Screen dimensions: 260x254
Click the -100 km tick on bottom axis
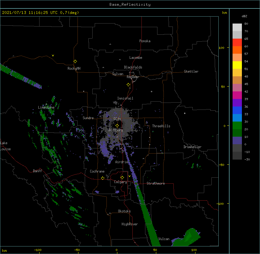pyautogui.click(x=38, y=250)
